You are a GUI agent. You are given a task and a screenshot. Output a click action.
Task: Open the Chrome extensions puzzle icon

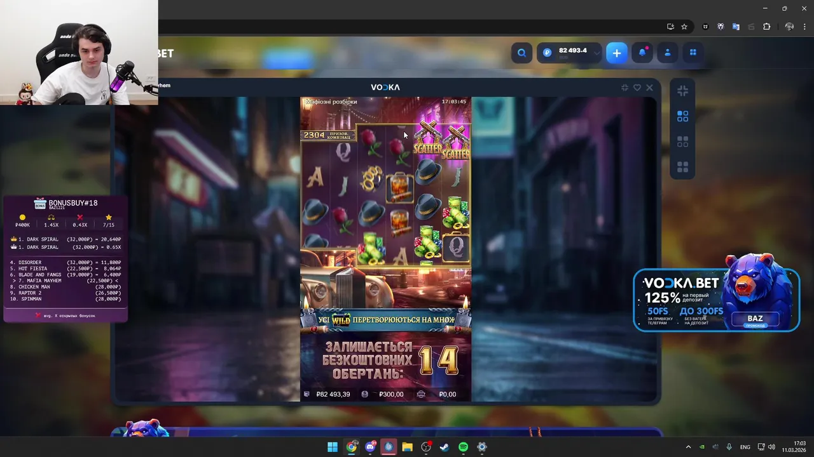(x=766, y=27)
